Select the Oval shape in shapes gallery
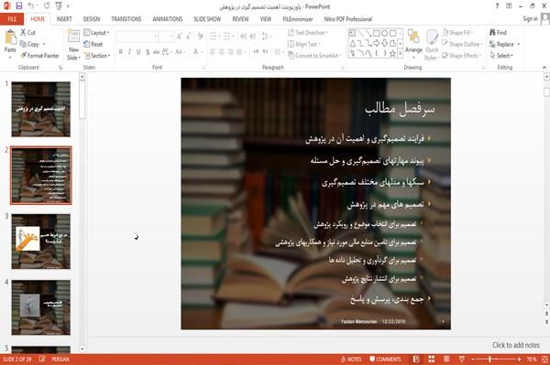Screen dimensions: 550x365 [x=385, y=33]
